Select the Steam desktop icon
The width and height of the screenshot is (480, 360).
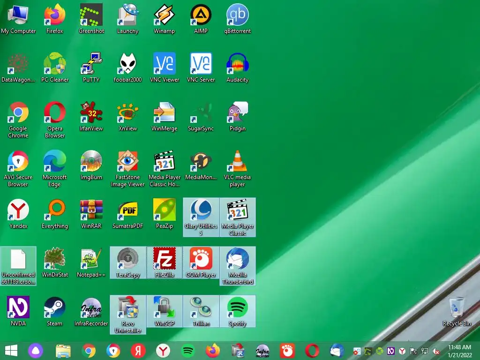54,311
